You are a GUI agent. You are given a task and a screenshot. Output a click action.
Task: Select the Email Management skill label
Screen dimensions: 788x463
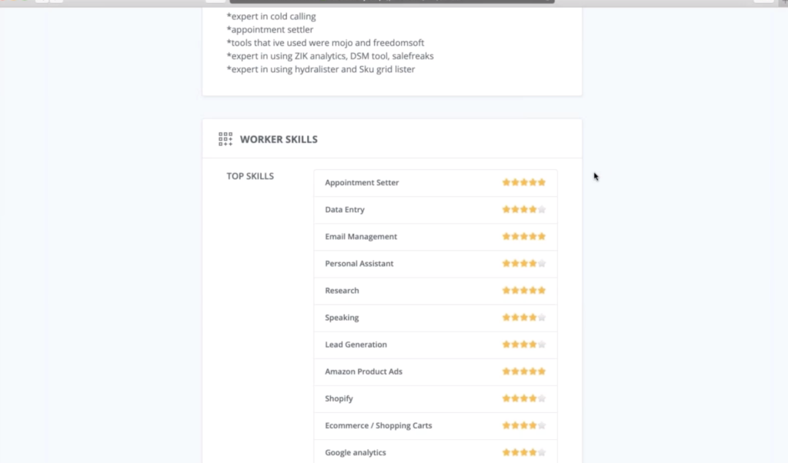361,237
